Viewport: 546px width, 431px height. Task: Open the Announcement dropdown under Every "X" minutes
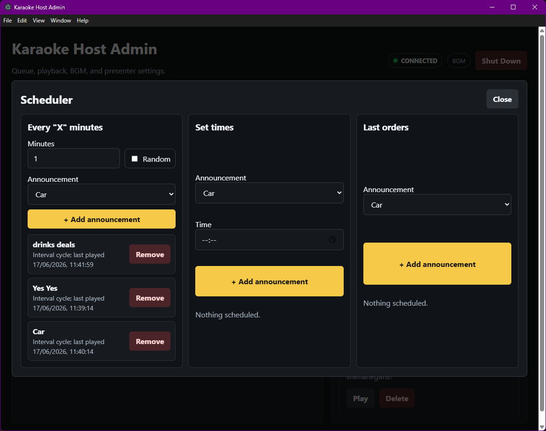click(101, 194)
